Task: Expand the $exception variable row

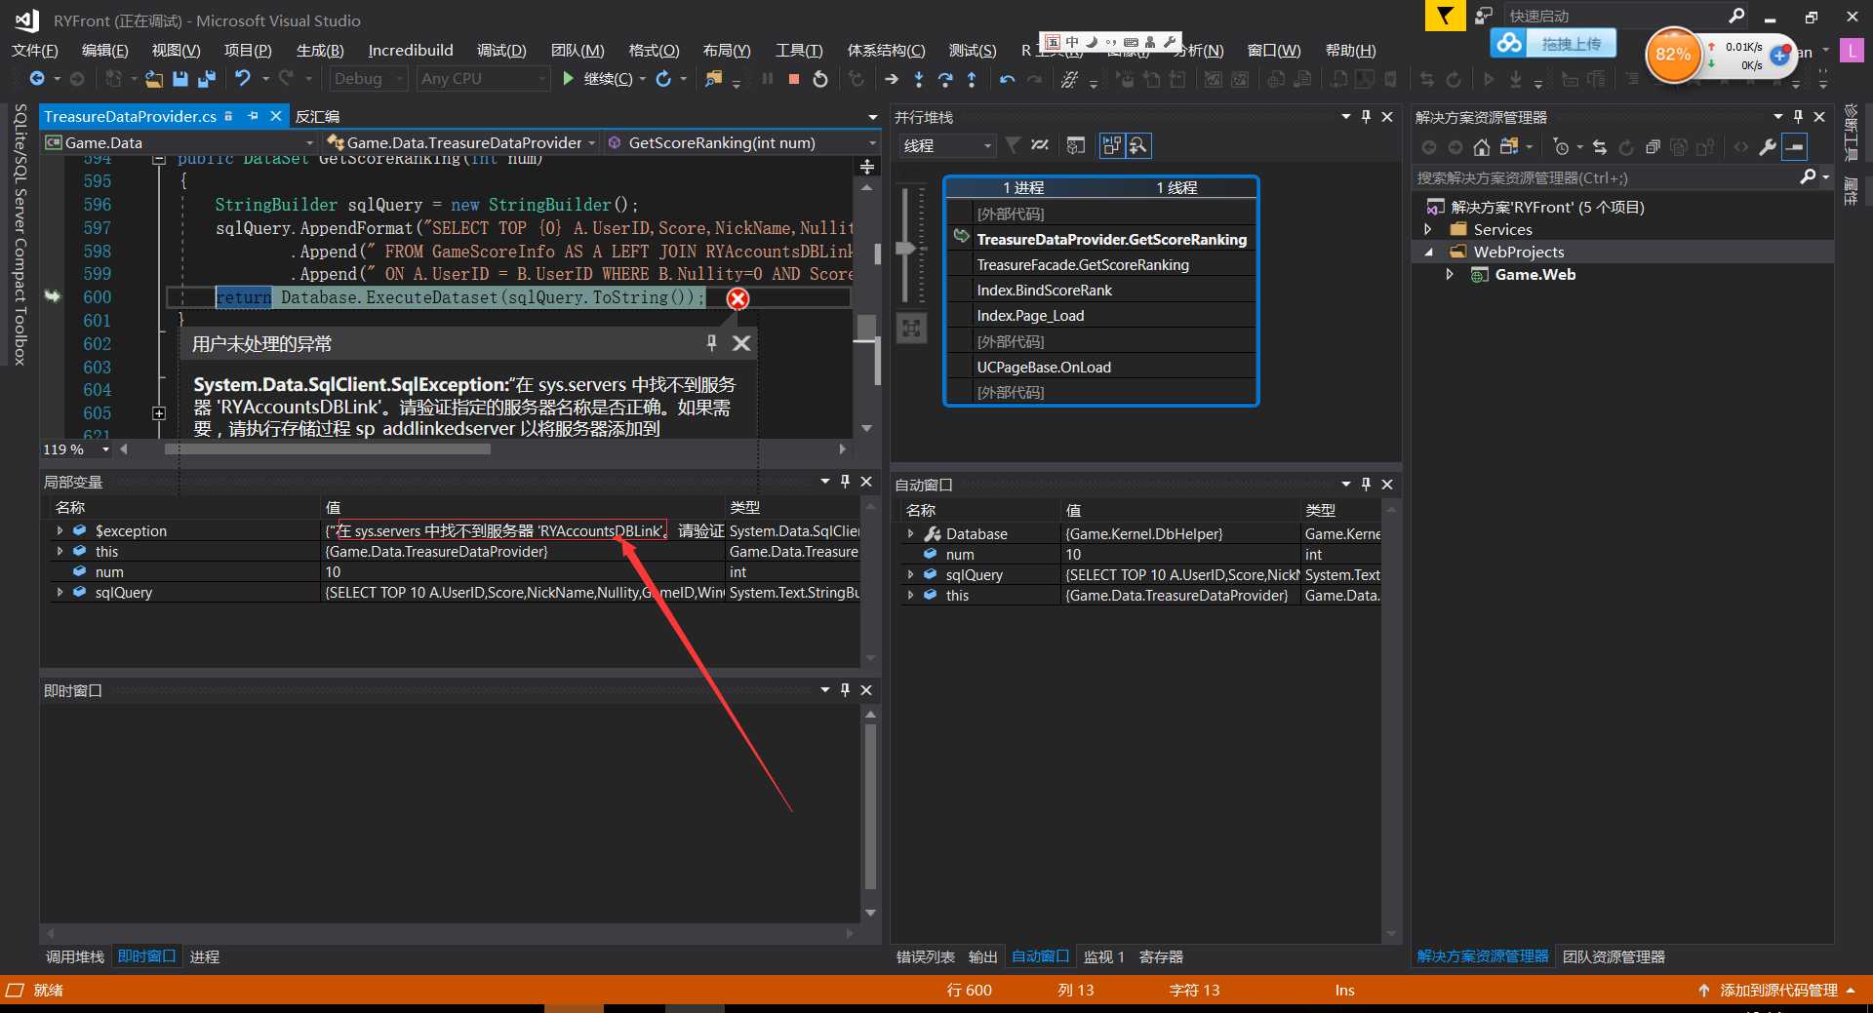Action: [x=60, y=531]
